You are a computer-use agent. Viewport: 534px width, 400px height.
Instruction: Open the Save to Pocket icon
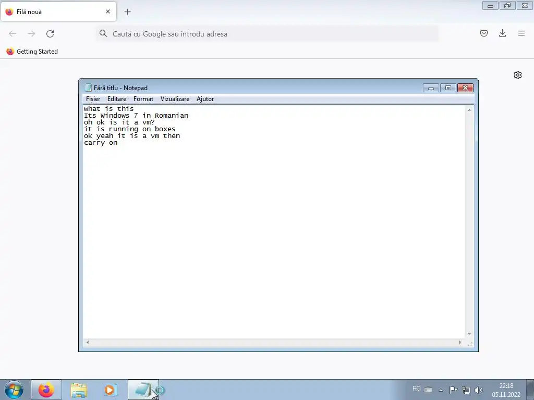tap(484, 33)
